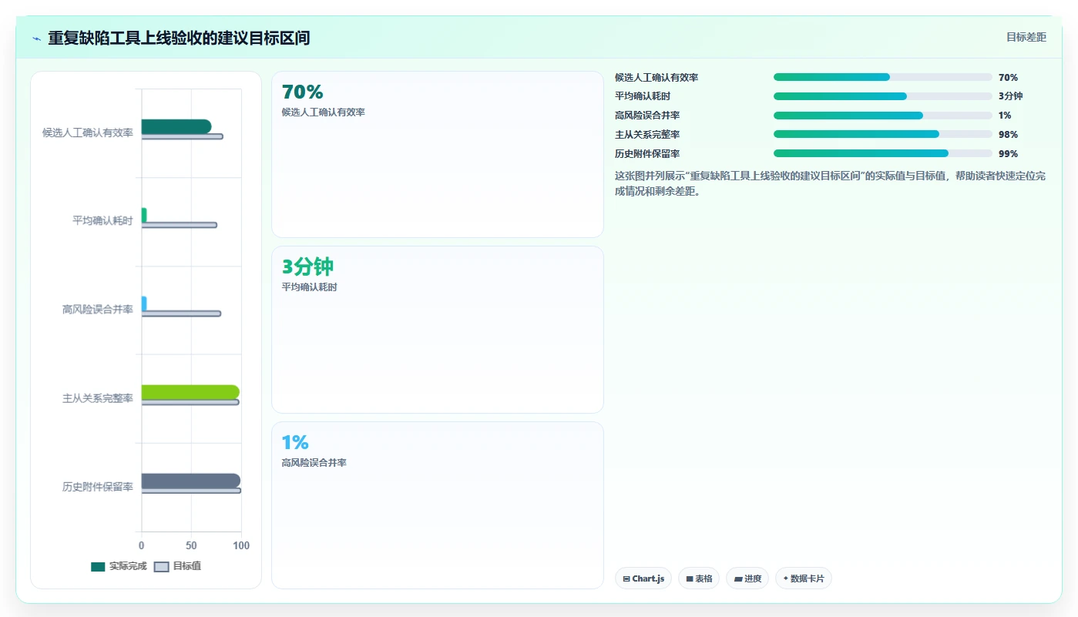Screen dimensions: 1078x617
Task: Click the 表格 tag chip
Action: pos(699,578)
